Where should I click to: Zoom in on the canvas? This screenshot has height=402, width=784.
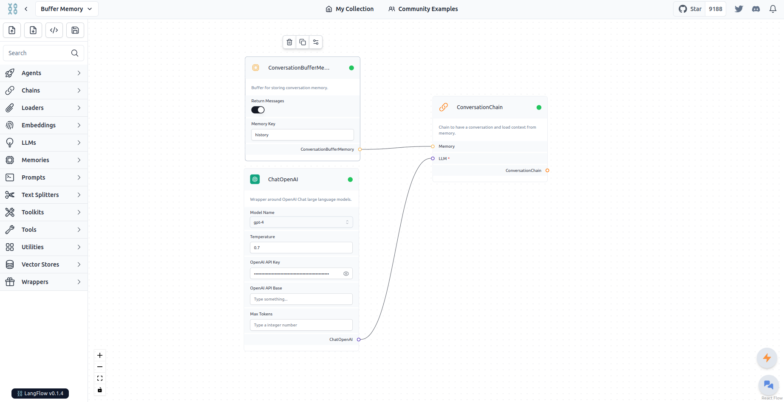pyautogui.click(x=100, y=355)
